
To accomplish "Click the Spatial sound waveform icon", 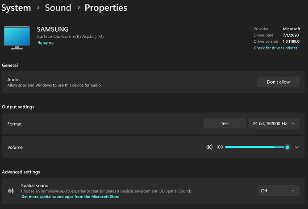I will click(x=11, y=191).
